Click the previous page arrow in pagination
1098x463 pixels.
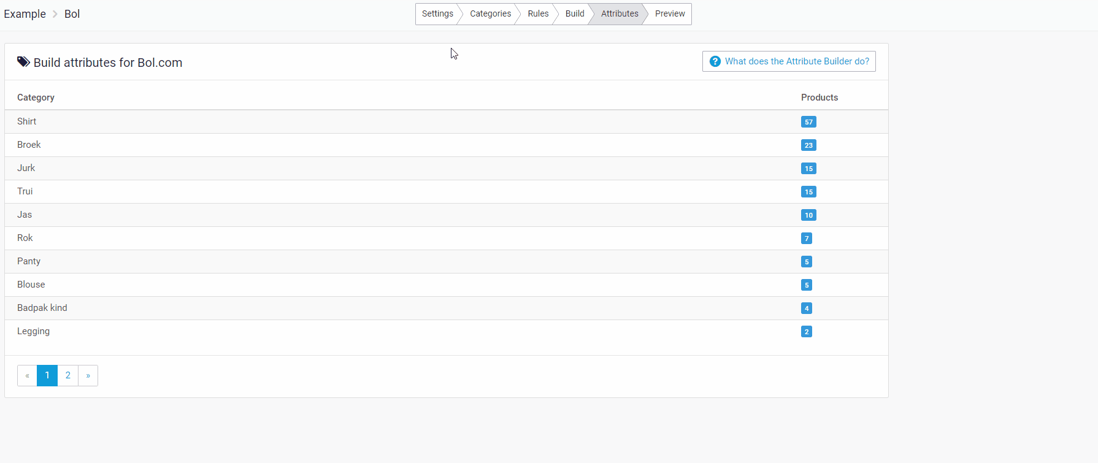point(27,375)
